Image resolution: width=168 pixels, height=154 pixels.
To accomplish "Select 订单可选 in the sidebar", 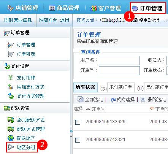I will tap(26, 54).
